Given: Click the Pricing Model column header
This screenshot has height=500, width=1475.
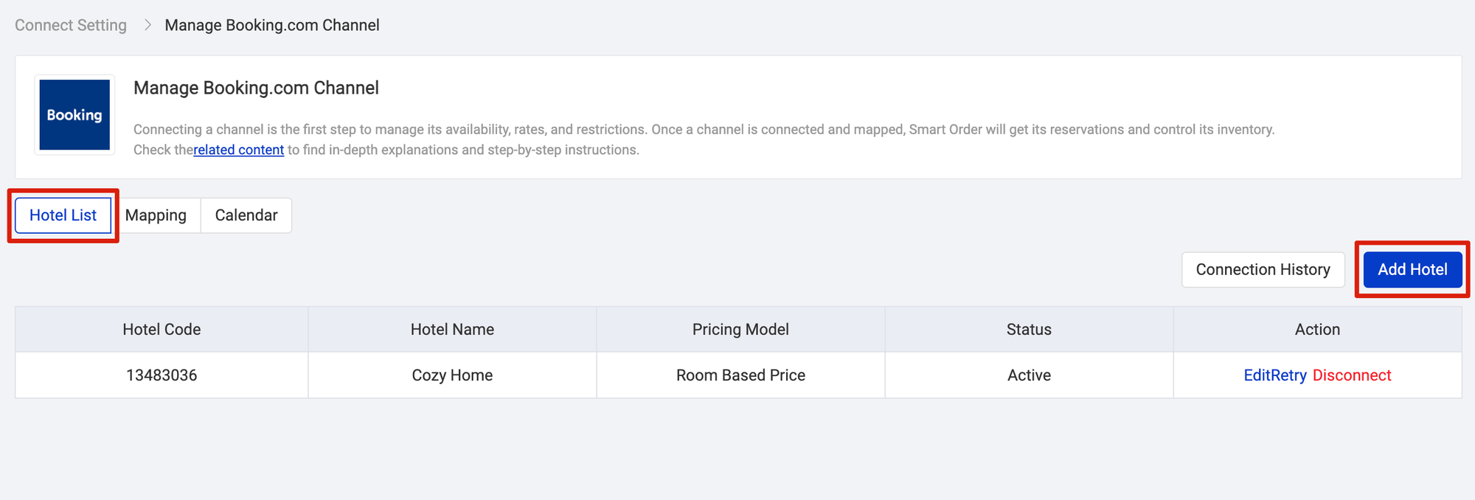Looking at the screenshot, I should point(740,330).
